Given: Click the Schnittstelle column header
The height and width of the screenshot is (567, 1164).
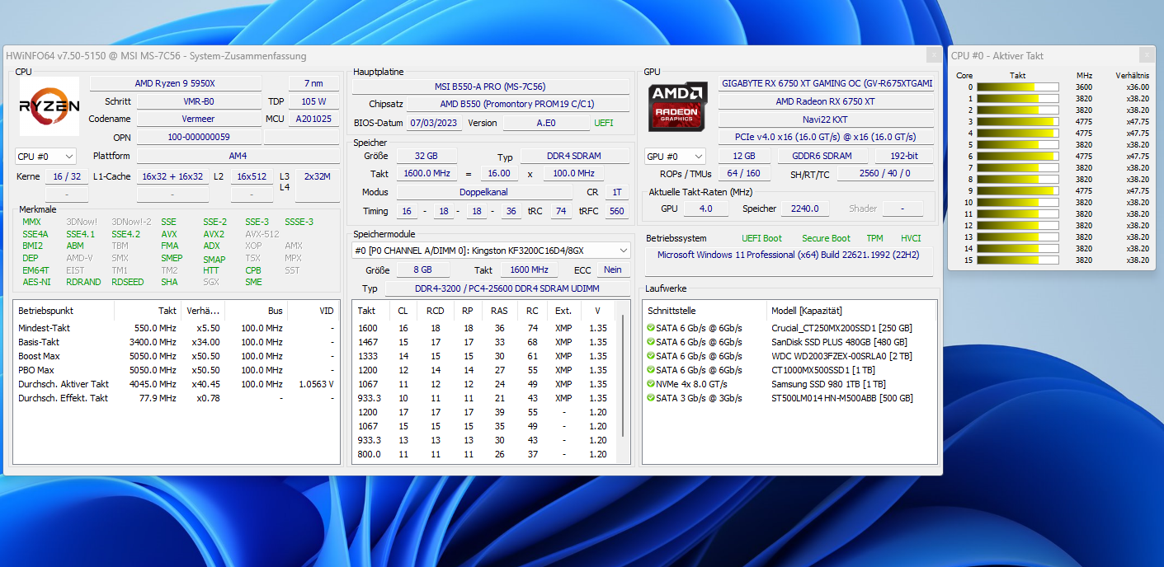Looking at the screenshot, I should [705, 311].
